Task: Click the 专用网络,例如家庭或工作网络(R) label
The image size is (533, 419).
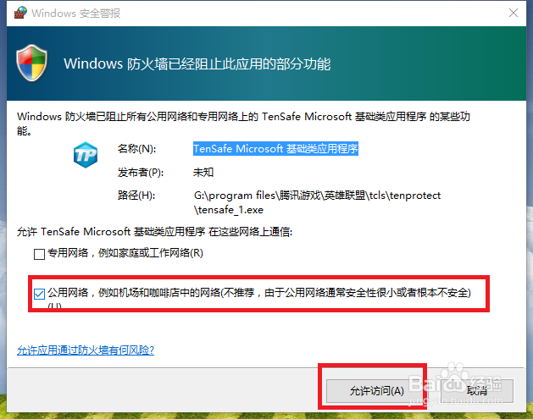Action: (125, 253)
